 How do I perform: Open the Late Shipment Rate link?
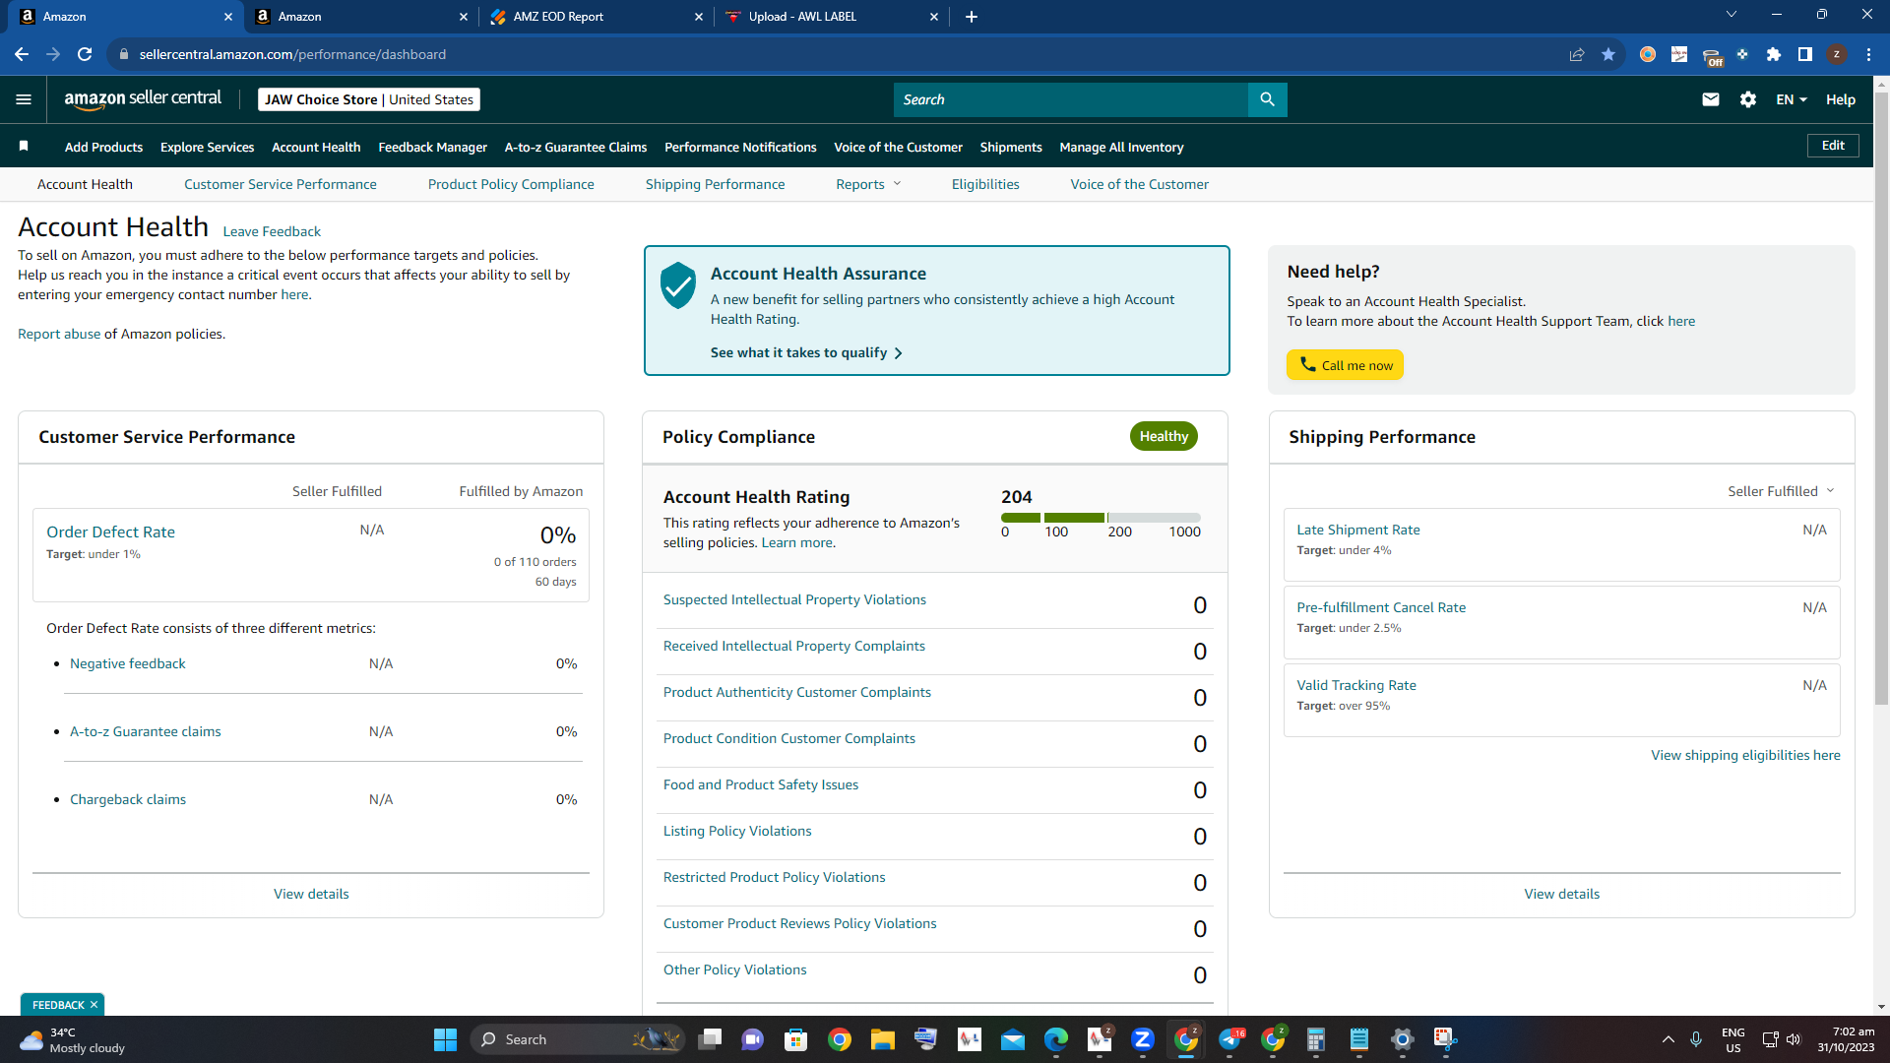click(x=1358, y=530)
